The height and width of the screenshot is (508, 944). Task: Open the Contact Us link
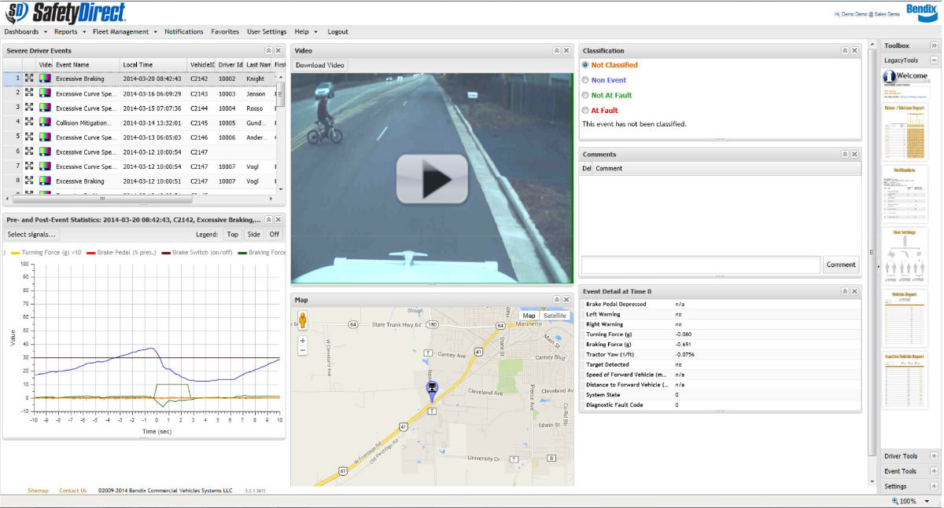pyautogui.click(x=72, y=489)
